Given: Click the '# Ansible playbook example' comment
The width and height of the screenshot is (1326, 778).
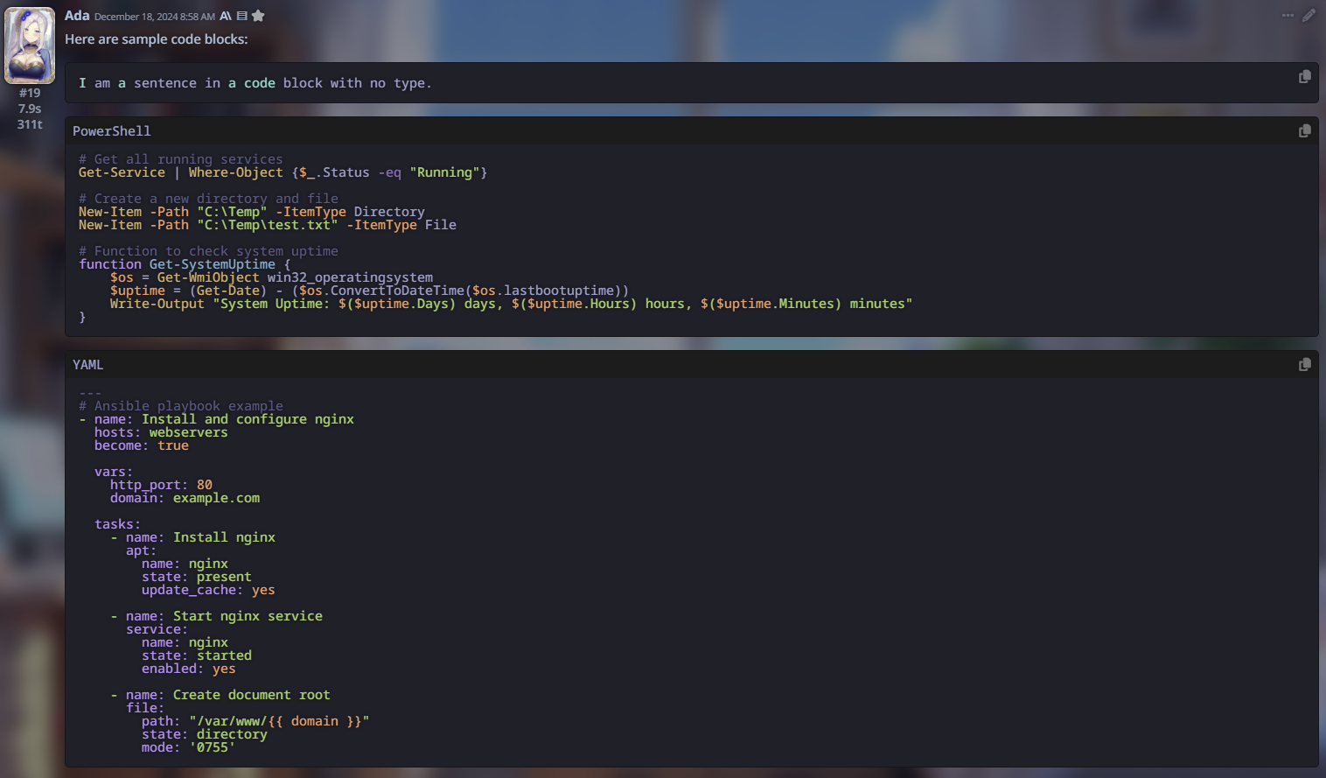Looking at the screenshot, I should pyautogui.click(x=181, y=406).
